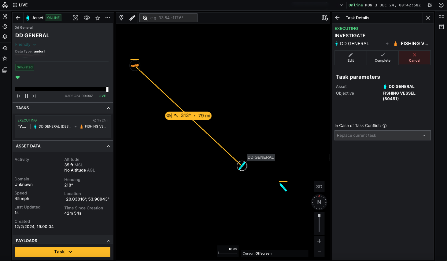Click the Complete task button
447x261 pixels.
tap(382, 58)
